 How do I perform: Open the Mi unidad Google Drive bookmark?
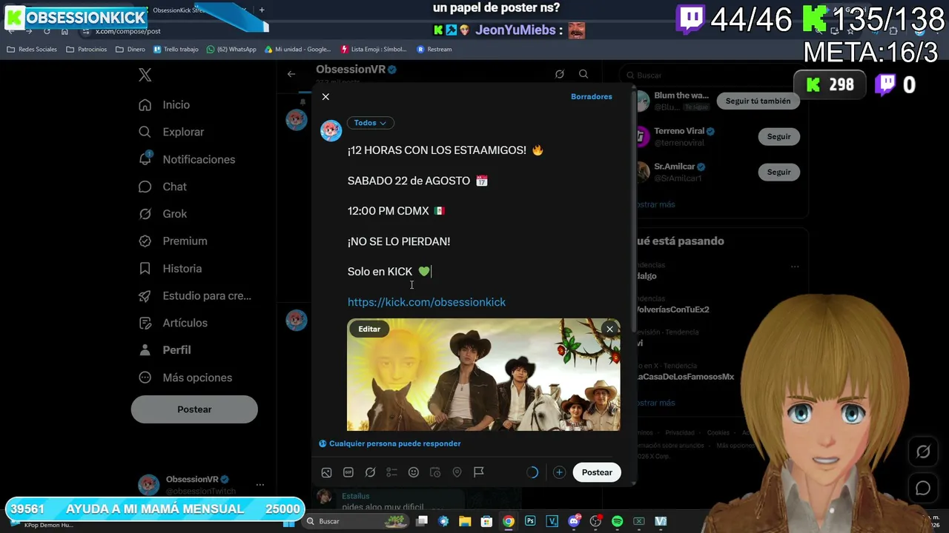(298, 50)
